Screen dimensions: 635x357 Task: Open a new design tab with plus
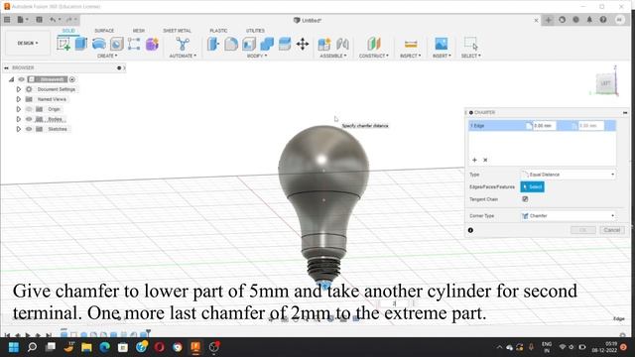[549, 20]
